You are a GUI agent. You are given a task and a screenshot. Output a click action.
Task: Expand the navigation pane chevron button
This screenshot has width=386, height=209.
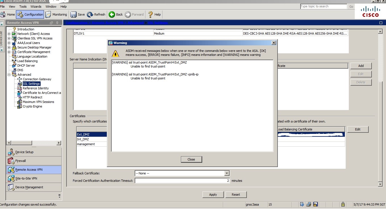coord(59,195)
